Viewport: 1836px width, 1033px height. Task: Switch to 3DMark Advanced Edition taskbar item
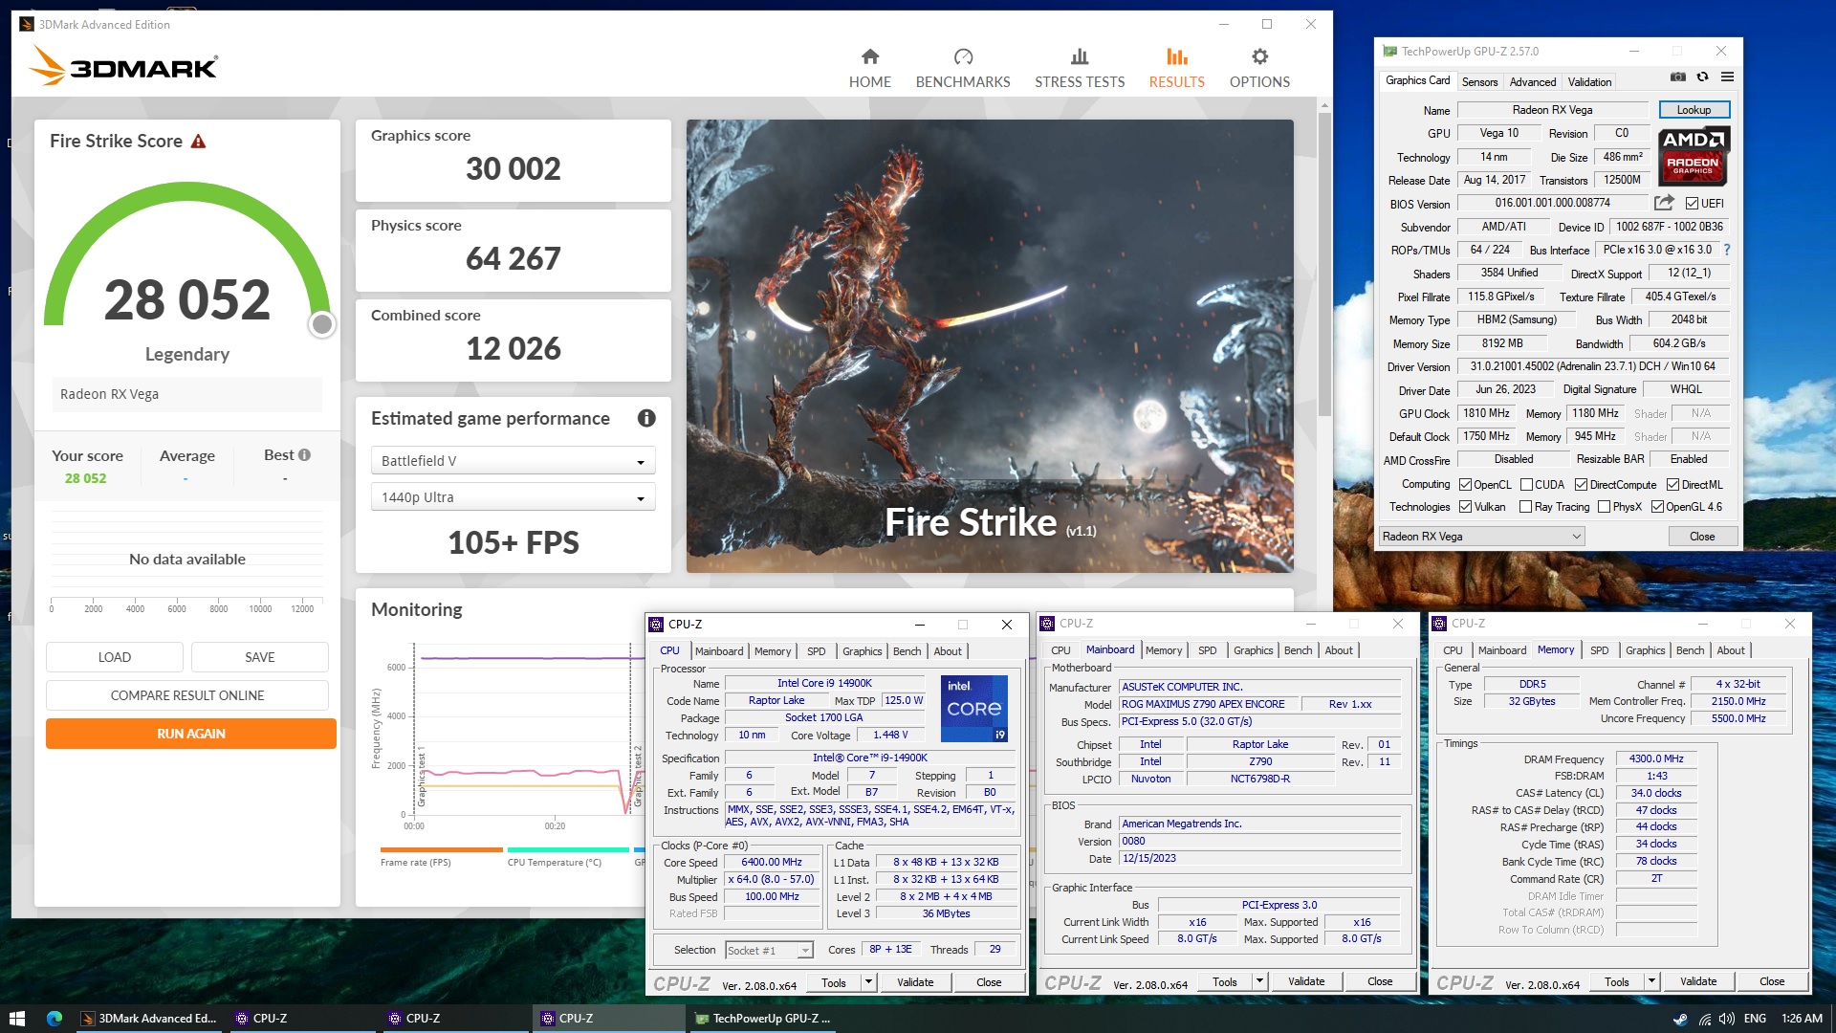point(149,1019)
